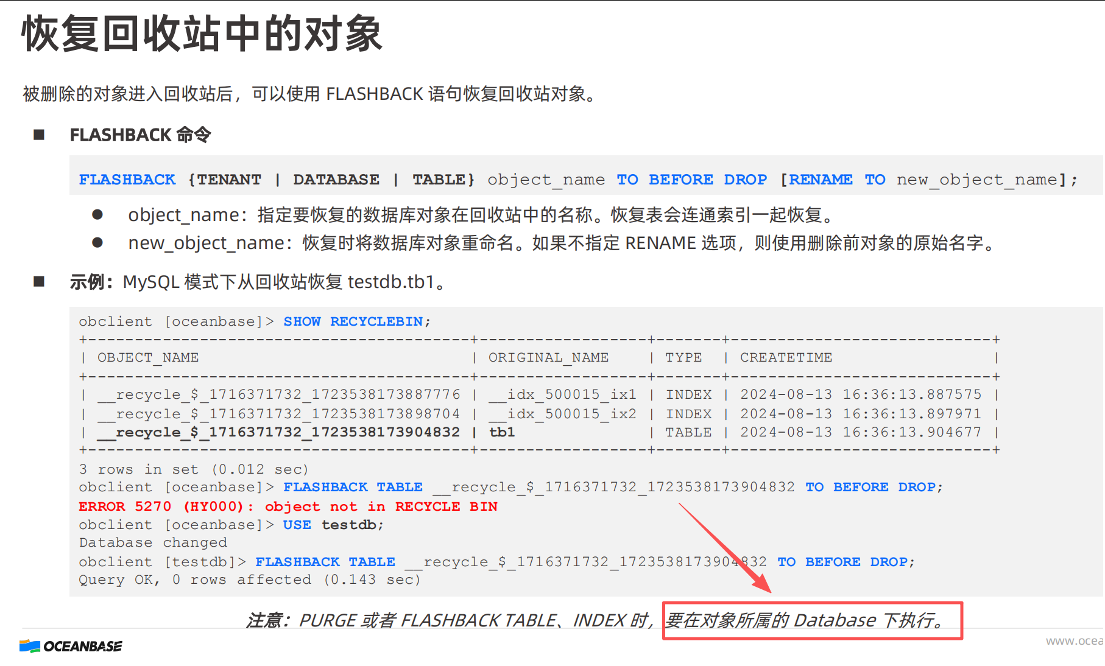This screenshot has width=1105, height=666.
Task: Click the square bullet before "示例"
Action: point(39,281)
